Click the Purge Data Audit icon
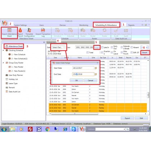This screenshot has height=151, width=151. click(116, 30)
